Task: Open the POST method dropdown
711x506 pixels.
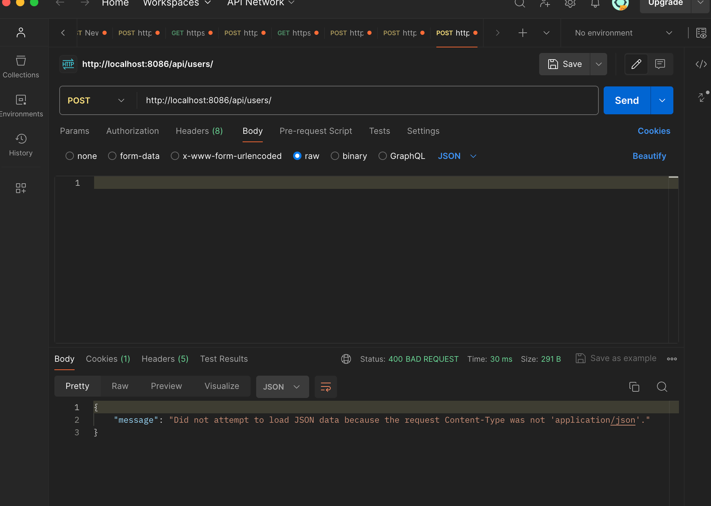Action: click(x=96, y=100)
